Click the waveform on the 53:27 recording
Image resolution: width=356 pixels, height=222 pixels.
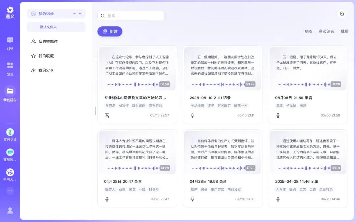pyautogui.click(x=218, y=84)
